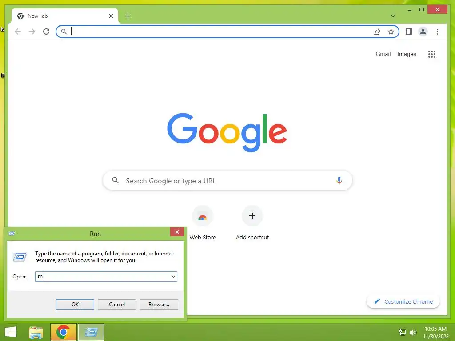Viewport: 455px width, 341px height.
Task: Open the Chrome profile avatar menu
Action: pos(423,32)
